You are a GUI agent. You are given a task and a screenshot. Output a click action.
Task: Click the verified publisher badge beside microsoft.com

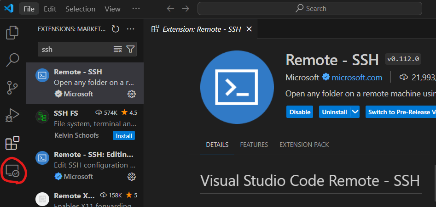(326, 77)
